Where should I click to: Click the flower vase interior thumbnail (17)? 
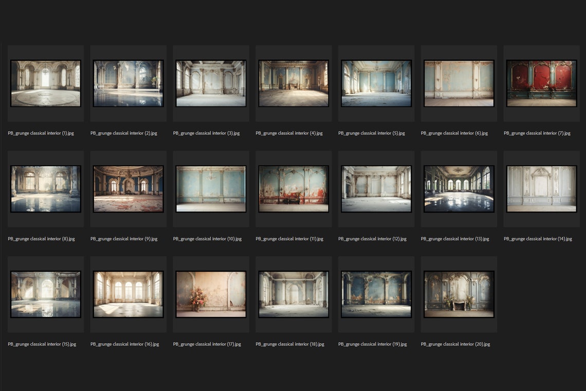[x=211, y=294]
